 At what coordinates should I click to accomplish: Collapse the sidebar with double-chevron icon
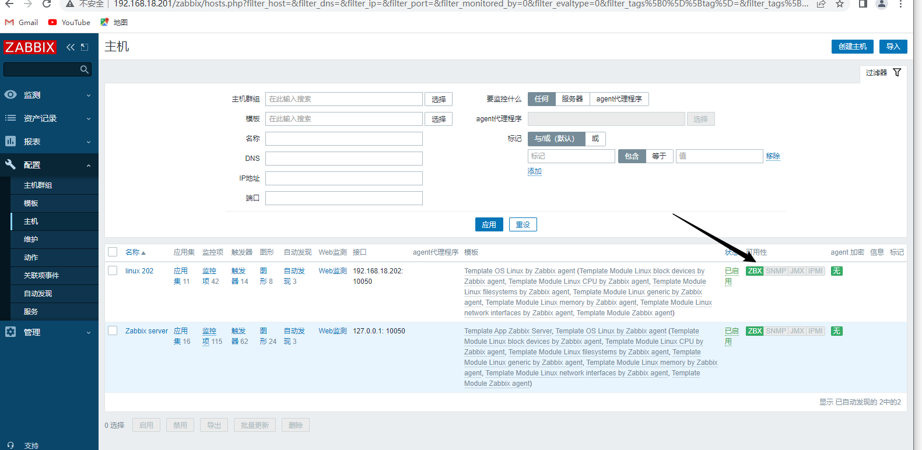click(x=71, y=47)
